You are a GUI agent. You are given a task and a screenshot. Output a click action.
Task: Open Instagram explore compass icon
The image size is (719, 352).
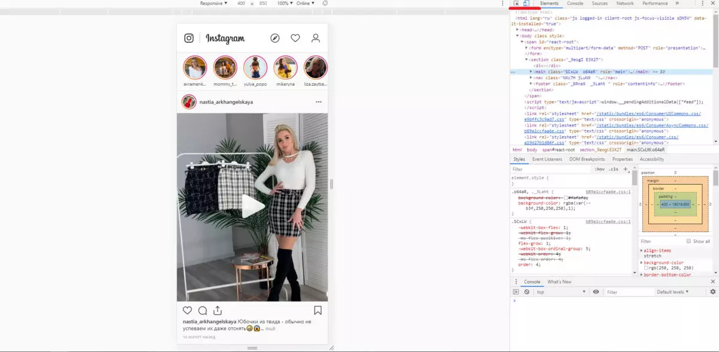pos(275,38)
